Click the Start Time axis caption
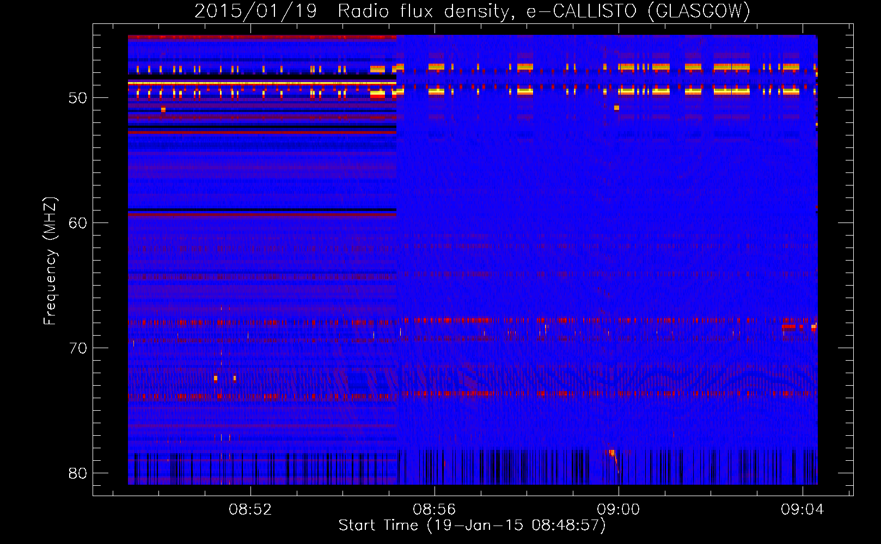Viewport: 881px width, 544px height. (x=472, y=526)
